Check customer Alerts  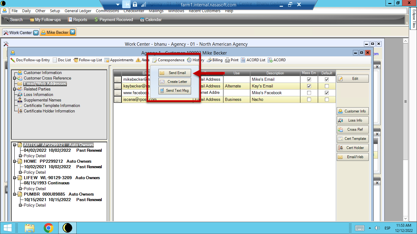click(x=142, y=60)
